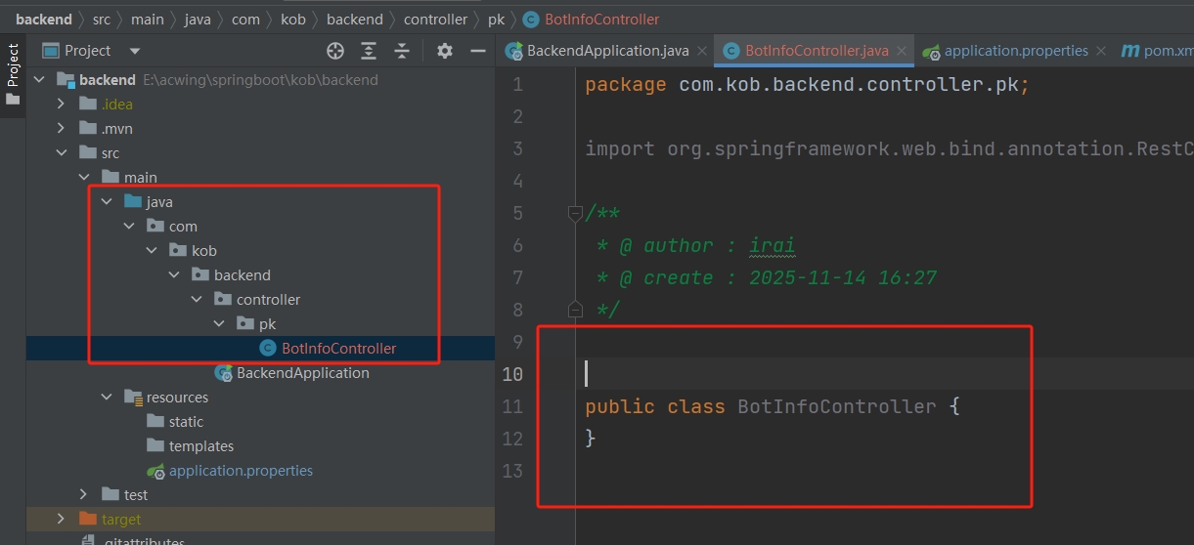Screen dimensions: 1194x545
Task: Select the templates folder in tree
Action: pyautogui.click(x=200, y=446)
